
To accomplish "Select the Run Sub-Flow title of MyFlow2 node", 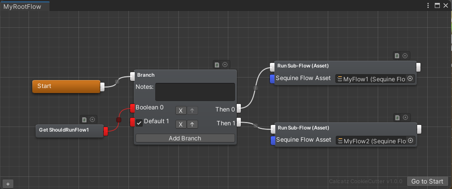I will [x=303, y=127].
